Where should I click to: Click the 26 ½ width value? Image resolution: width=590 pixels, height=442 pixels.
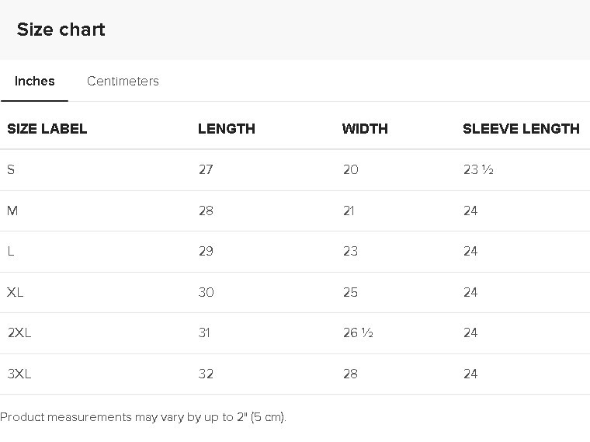coord(358,332)
